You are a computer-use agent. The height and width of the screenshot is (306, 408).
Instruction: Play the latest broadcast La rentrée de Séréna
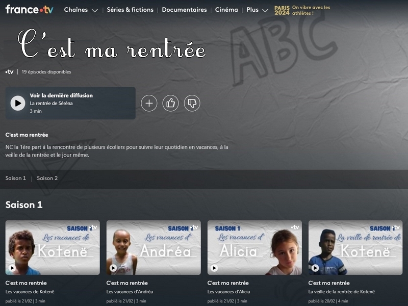tap(18, 103)
